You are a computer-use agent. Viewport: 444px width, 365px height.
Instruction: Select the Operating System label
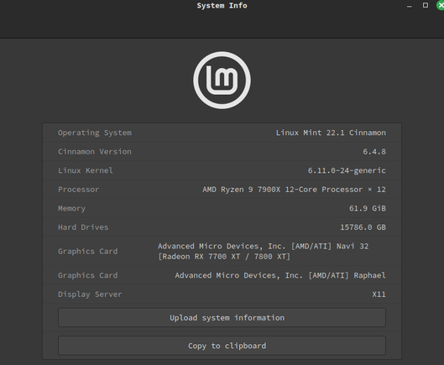(x=95, y=133)
